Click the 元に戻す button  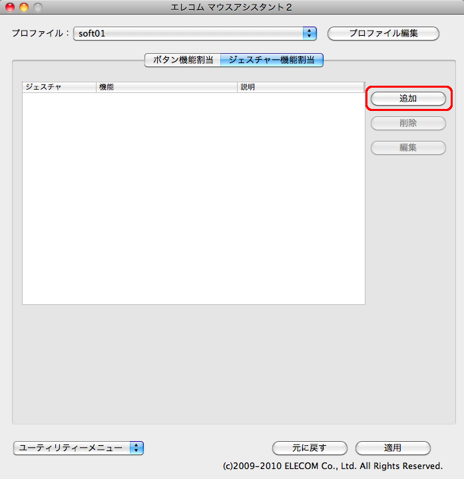[310, 448]
